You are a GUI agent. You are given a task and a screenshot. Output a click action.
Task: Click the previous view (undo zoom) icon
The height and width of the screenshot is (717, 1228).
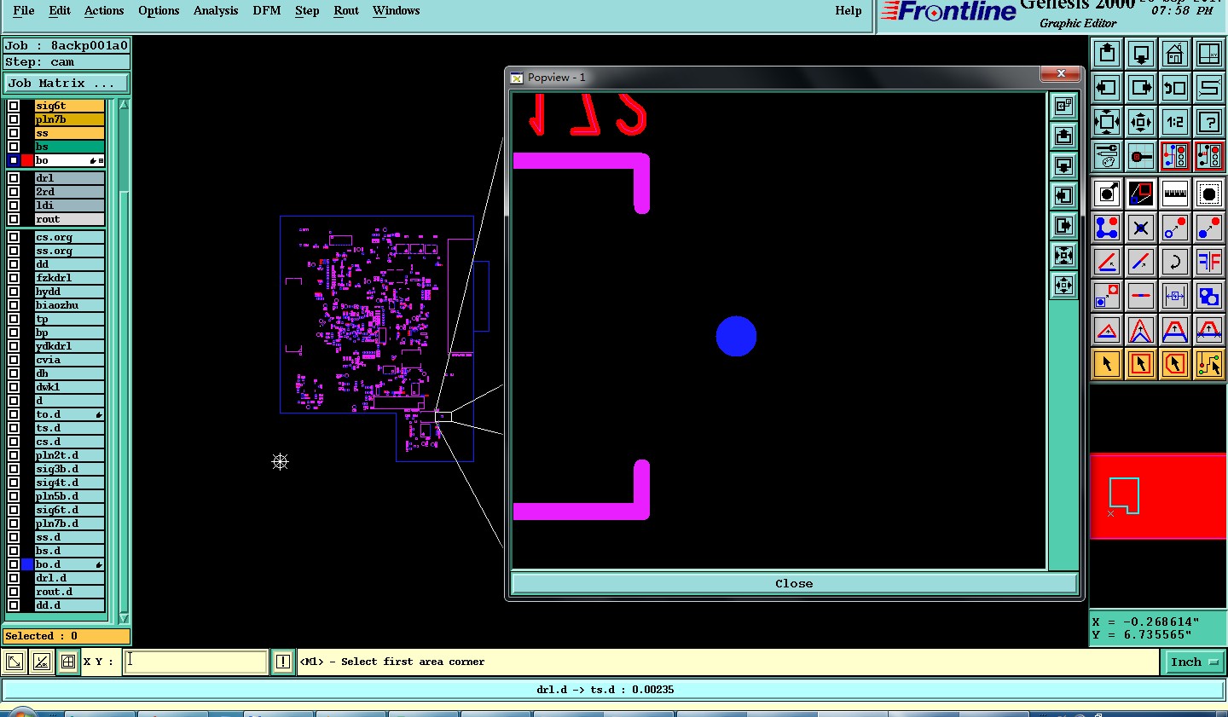1175,88
